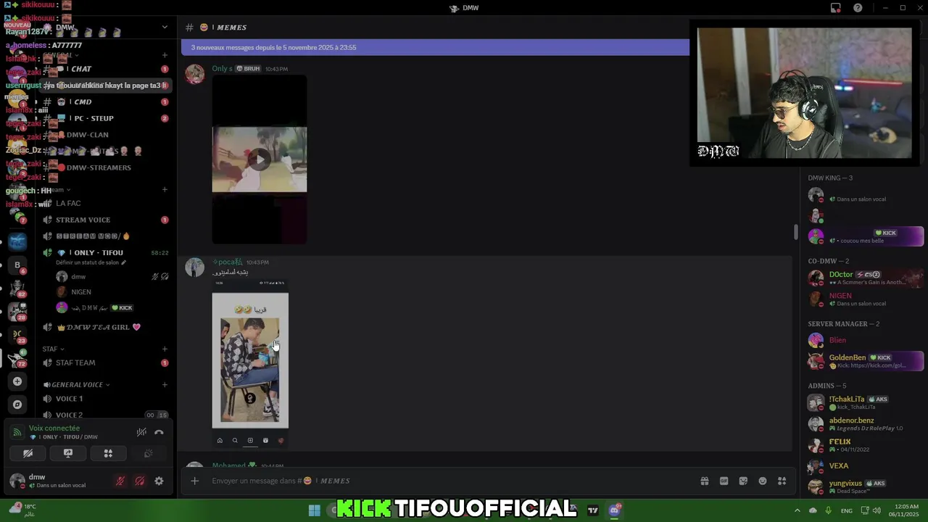
Task: Collapse the STAF category
Action: point(53,349)
